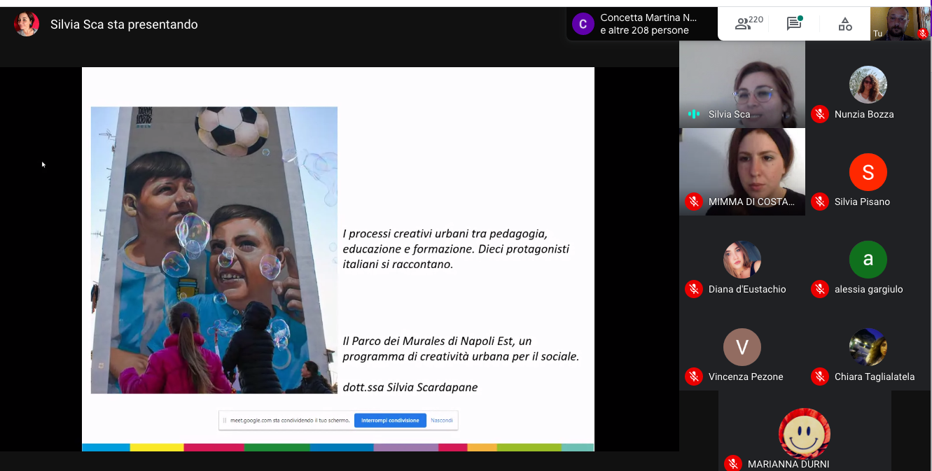Click slide text 'dott.ssa Silvia Scardapane'
The image size is (932, 471).
(x=410, y=387)
